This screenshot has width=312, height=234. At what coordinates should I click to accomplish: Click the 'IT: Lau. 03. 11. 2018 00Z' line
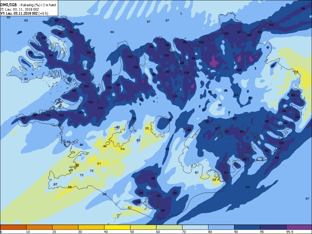coord(19,9)
